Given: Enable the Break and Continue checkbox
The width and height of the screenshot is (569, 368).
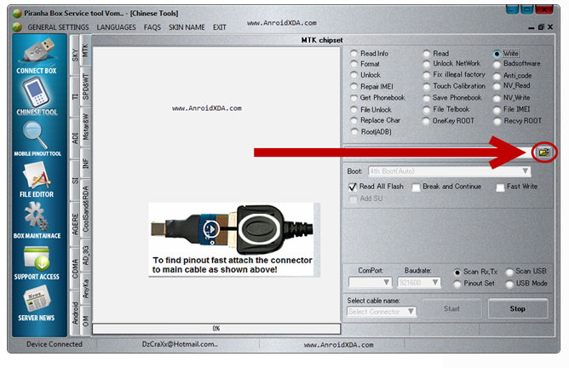Looking at the screenshot, I should point(416,187).
